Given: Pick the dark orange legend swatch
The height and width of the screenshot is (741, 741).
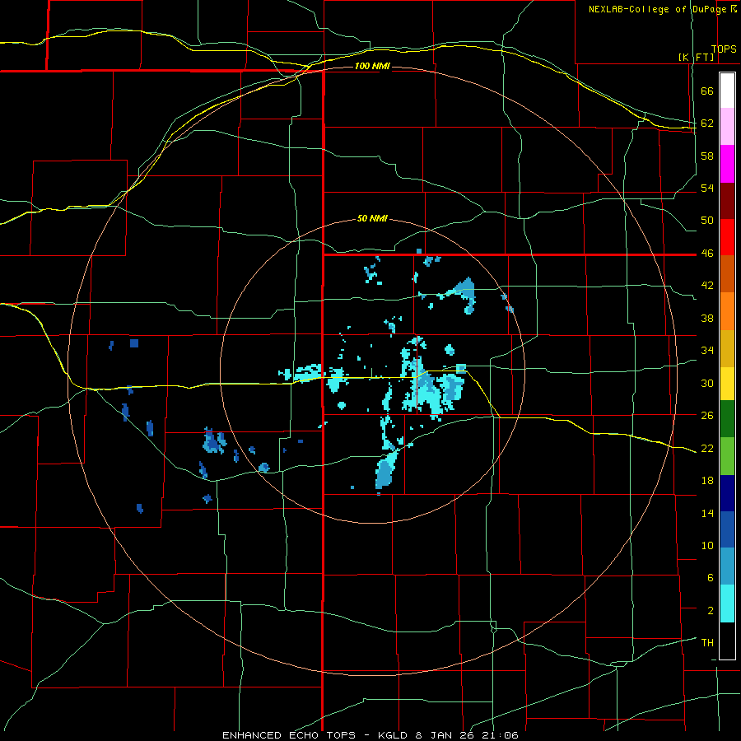Looking at the screenshot, I should [x=727, y=273].
